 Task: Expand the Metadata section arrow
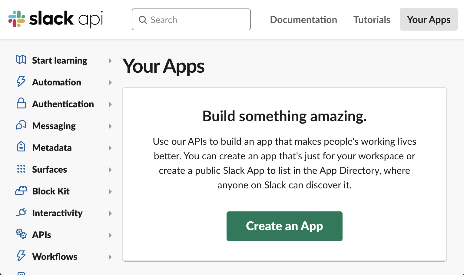tap(110, 148)
